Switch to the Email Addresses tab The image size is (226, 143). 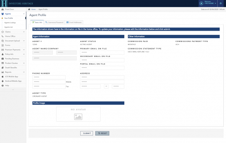pos(74,22)
